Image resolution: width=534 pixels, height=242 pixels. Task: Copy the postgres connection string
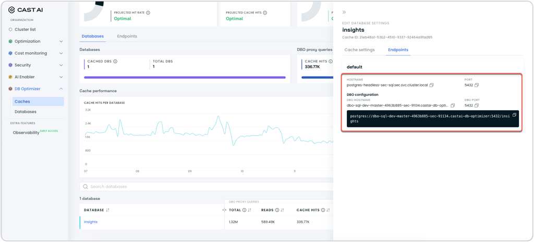[x=514, y=115]
